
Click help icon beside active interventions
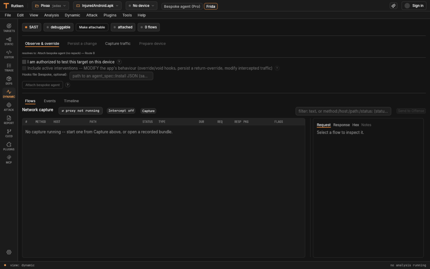click(277, 68)
